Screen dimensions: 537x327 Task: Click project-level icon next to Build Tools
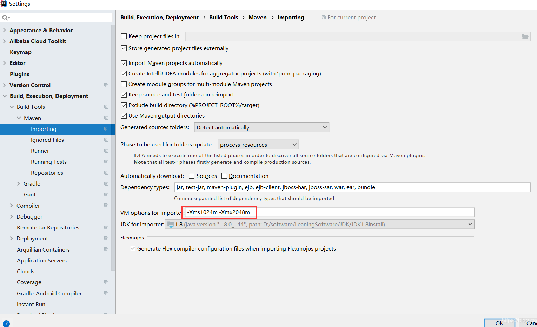click(x=106, y=107)
